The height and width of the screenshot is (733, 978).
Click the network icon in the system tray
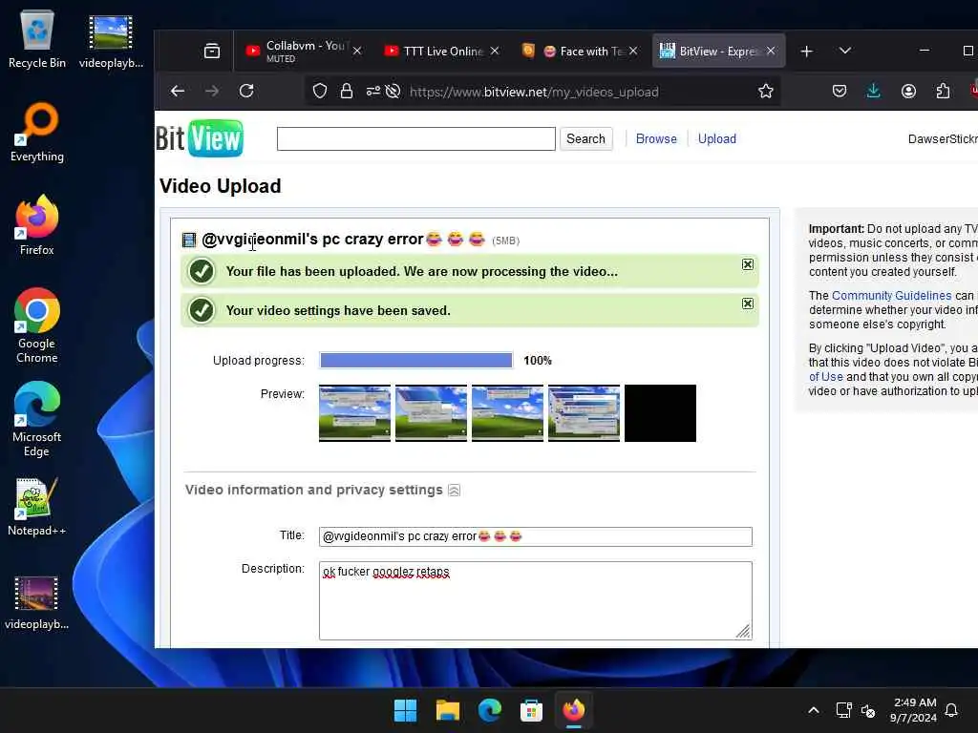click(x=844, y=710)
